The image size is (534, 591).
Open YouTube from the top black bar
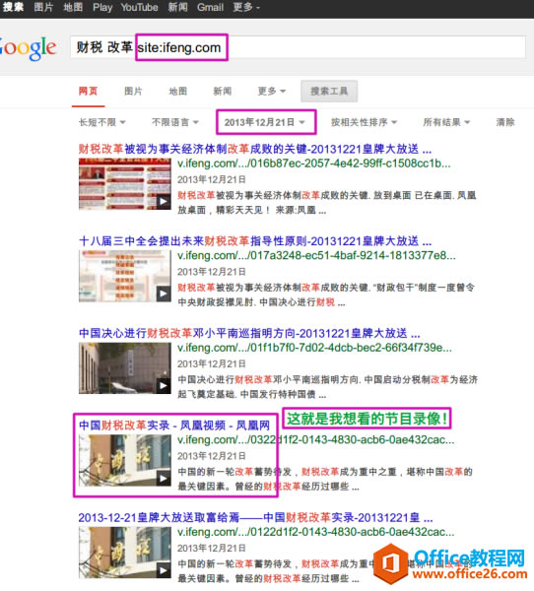click(x=139, y=7)
